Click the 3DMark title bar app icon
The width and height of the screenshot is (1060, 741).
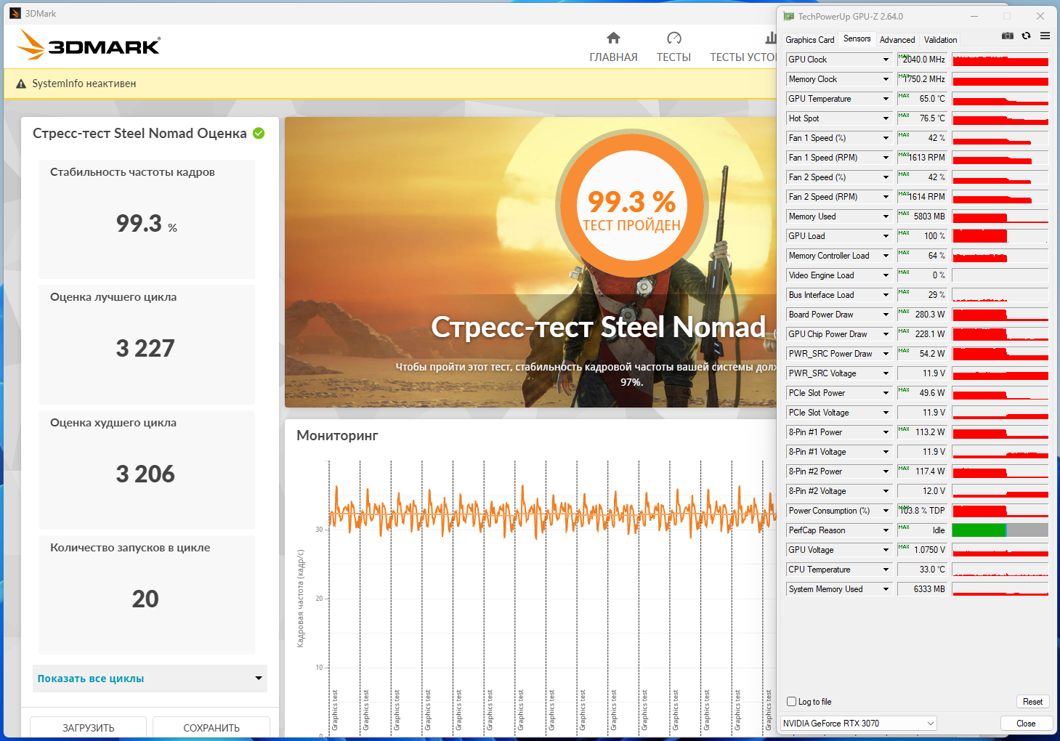tap(15, 13)
